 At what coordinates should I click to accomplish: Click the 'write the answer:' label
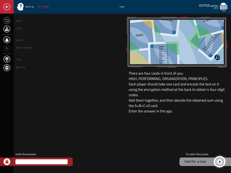26,154
